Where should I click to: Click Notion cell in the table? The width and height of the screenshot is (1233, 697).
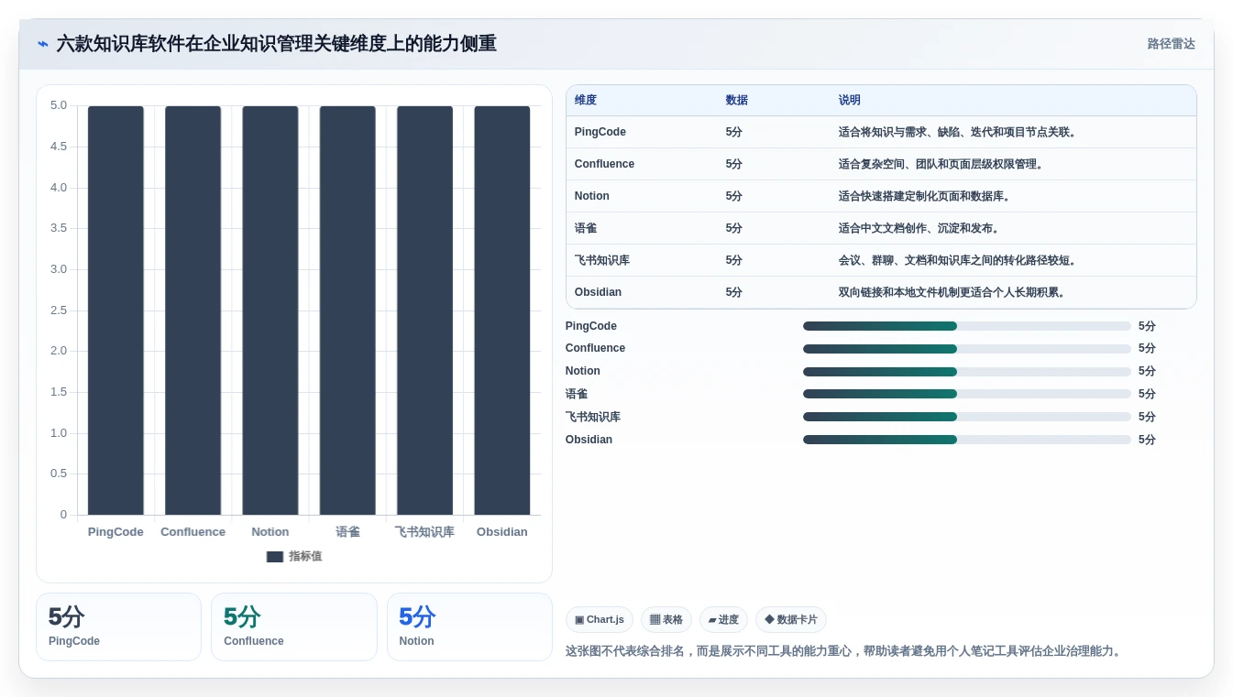point(592,196)
